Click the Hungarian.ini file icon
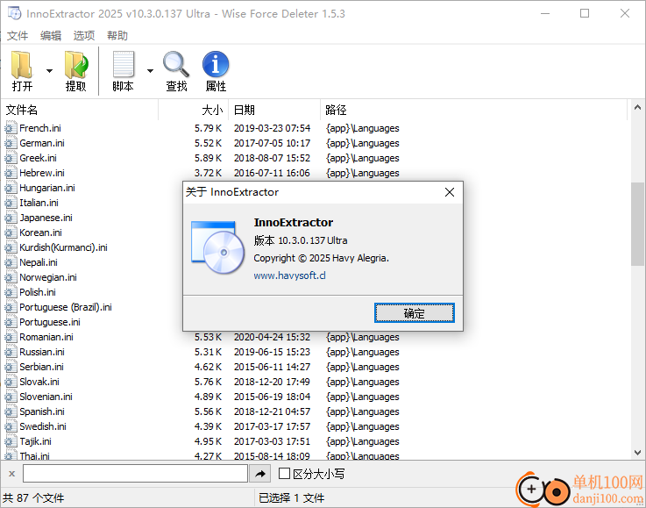This screenshot has width=646, height=508. click(x=11, y=188)
